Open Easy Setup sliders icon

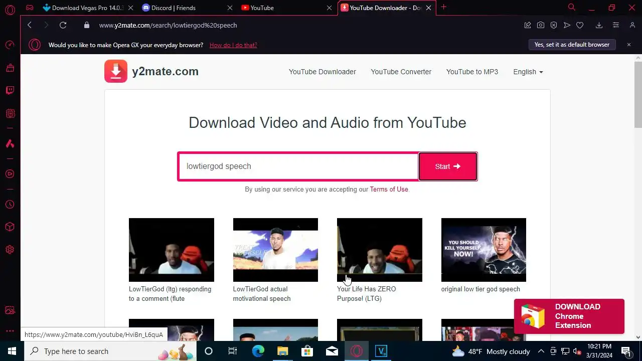pyautogui.click(x=616, y=25)
